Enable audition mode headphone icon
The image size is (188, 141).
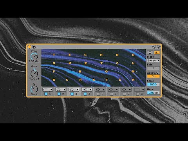click(150, 52)
